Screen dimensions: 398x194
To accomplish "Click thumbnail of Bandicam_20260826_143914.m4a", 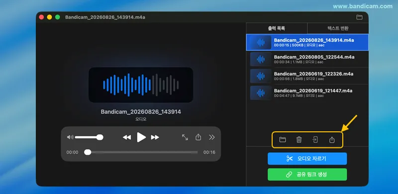I will 261,42.
